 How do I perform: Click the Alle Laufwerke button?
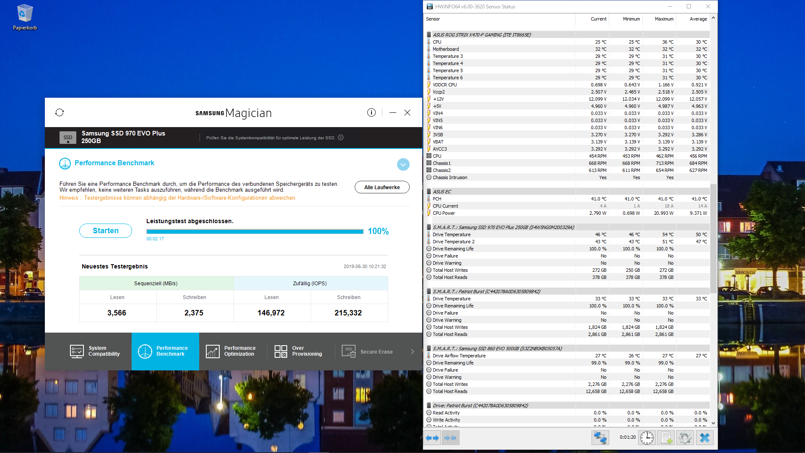tap(382, 187)
